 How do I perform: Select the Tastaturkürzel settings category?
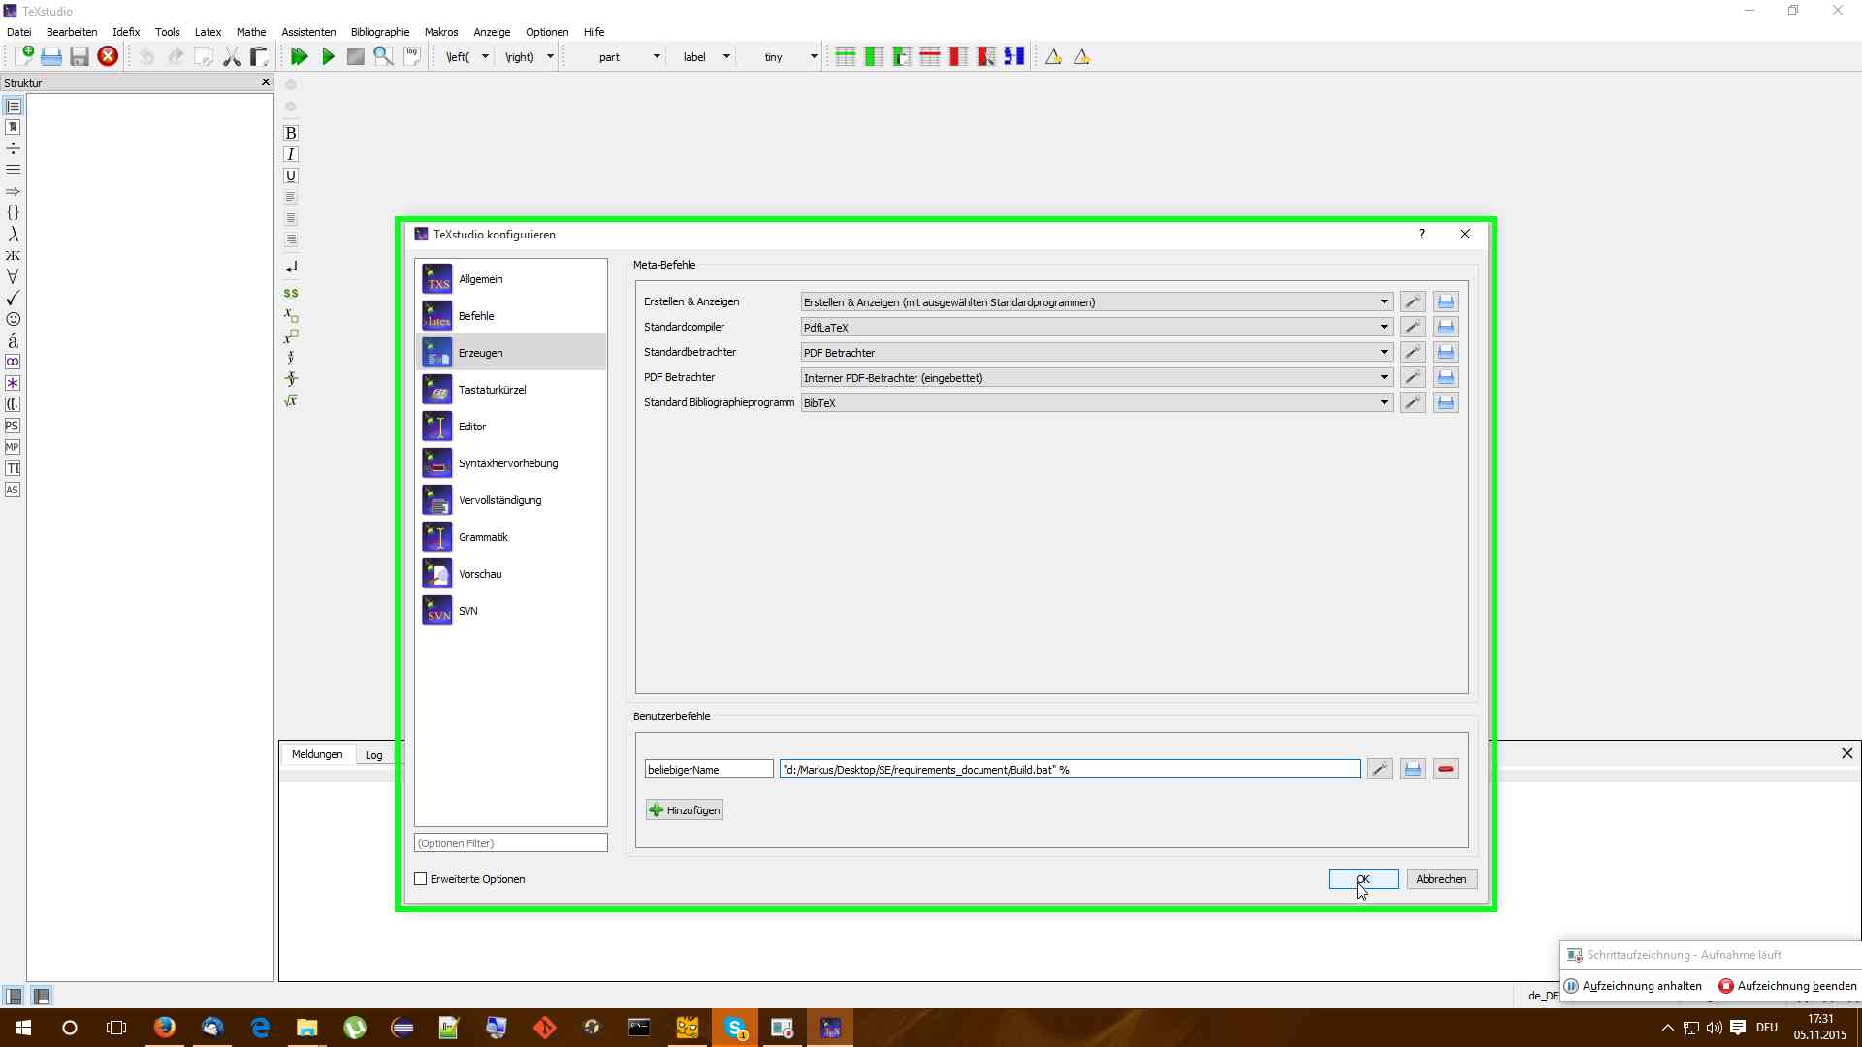click(x=511, y=390)
